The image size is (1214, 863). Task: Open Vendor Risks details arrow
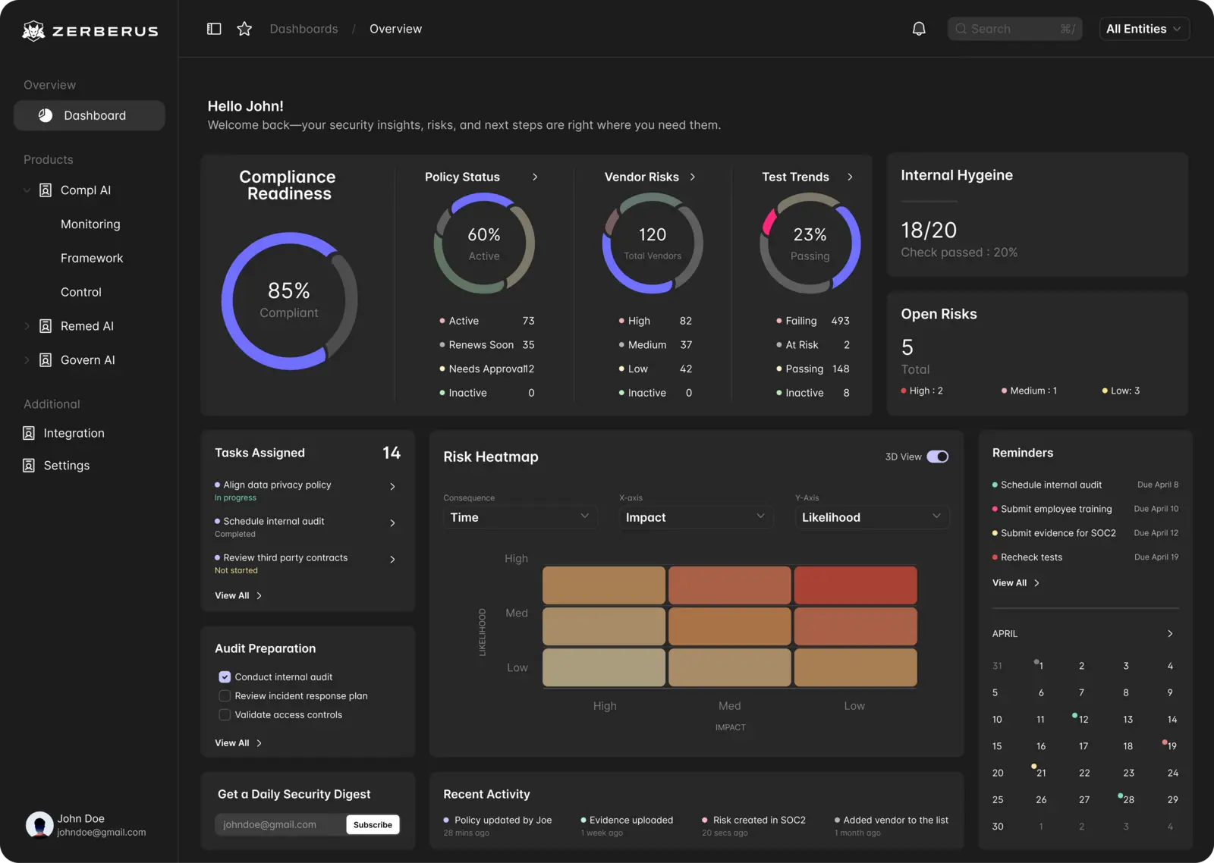click(x=693, y=177)
